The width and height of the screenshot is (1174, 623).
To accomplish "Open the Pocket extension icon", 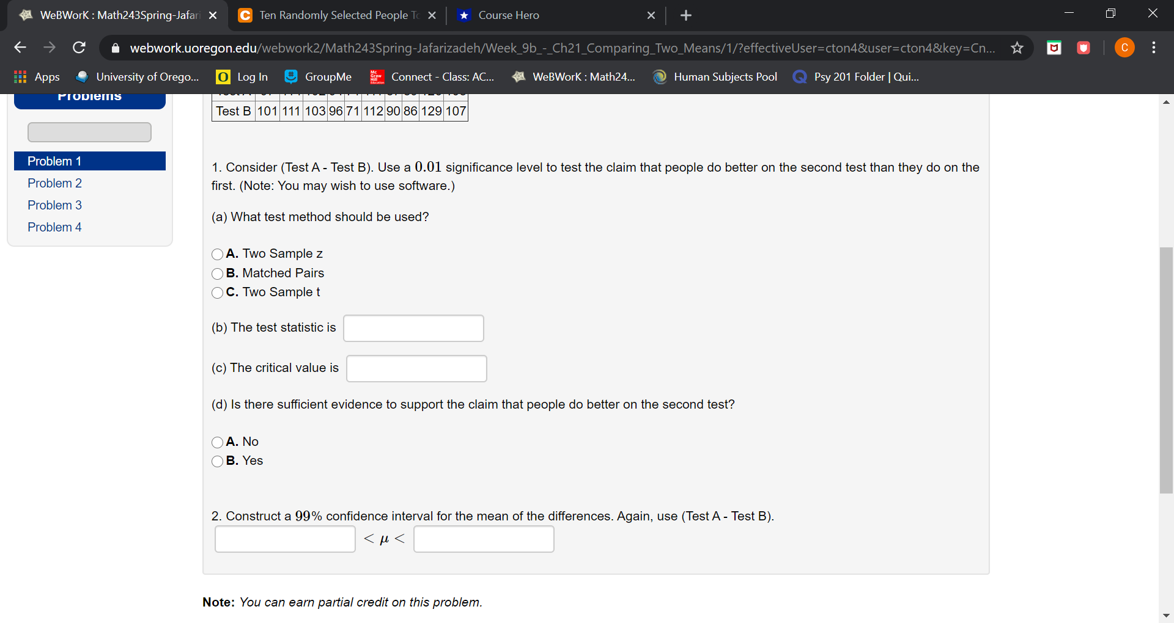I will [1054, 48].
